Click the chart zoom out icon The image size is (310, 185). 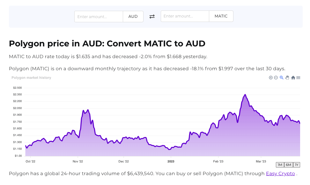(x=276, y=78)
